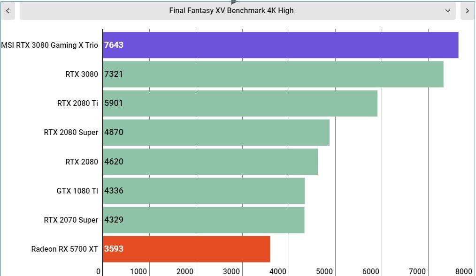Click the x-axis tick label 4000
This screenshot has width=476, height=276.
(278, 271)
